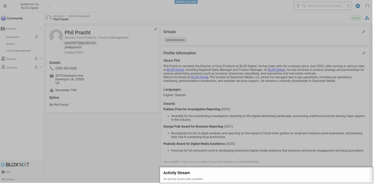Click the Contacts icon in the sidebar
The width and height of the screenshot is (375, 185).
[x=3, y=28]
